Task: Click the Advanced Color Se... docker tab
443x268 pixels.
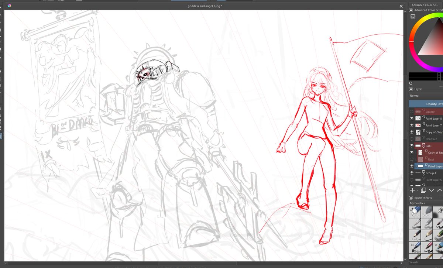Action: click(x=426, y=5)
